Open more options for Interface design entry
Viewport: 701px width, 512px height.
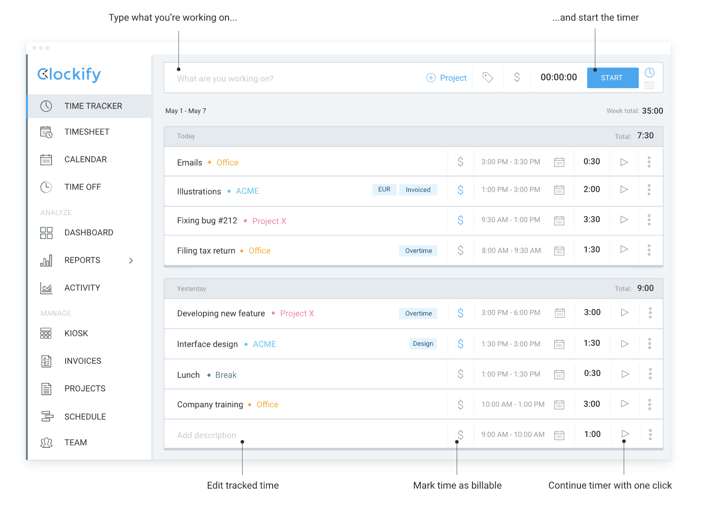pyautogui.click(x=650, y=344)
